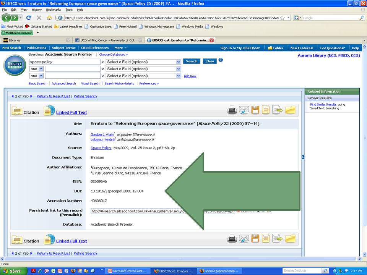Screen dimensions: 367x275
Task: Click the Gaubert, Alain author link
Action: pos(102,134)
